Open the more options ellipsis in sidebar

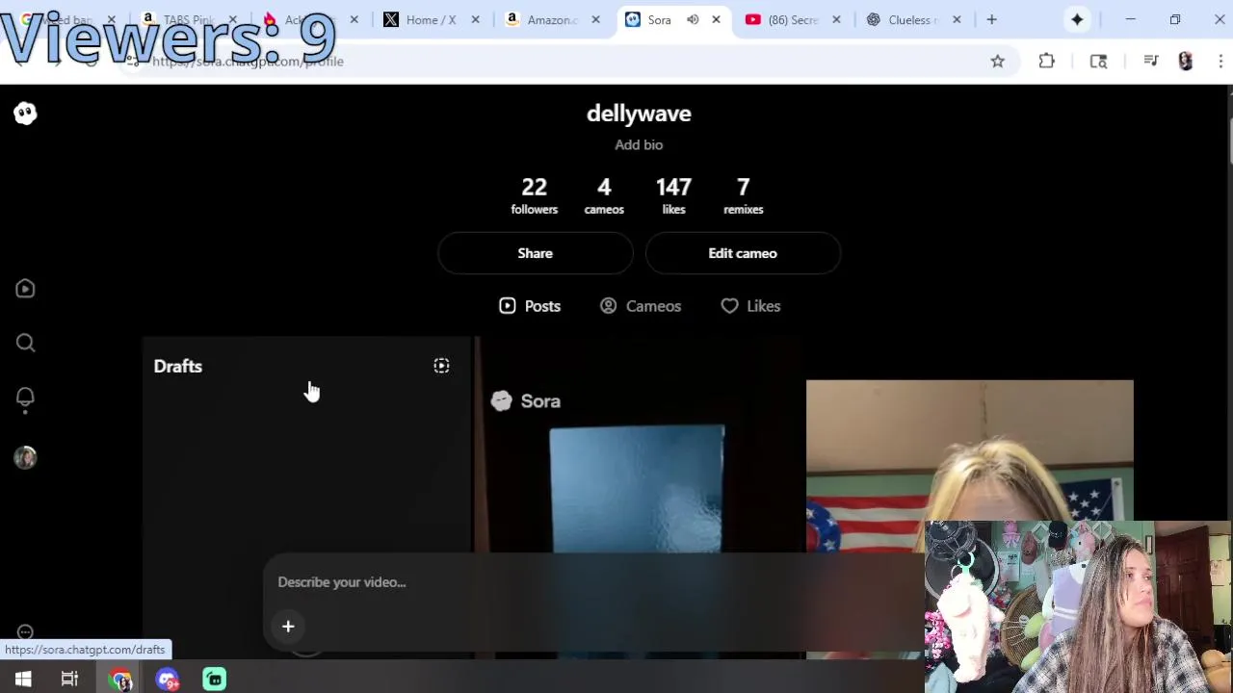(x=25, y=632)
